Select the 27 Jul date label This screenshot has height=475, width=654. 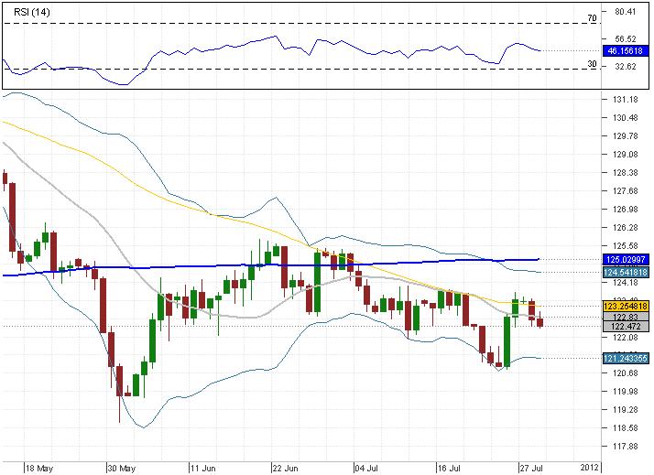pyautogui.click(x=530, y=466)
